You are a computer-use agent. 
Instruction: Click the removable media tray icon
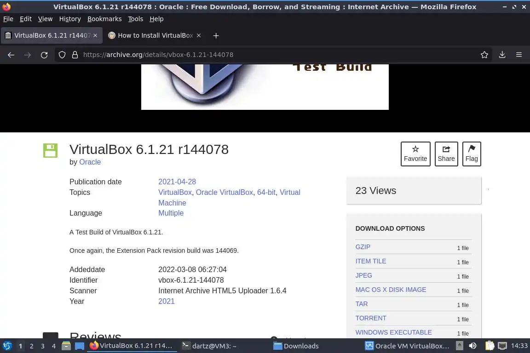click(x=460, y=346)
